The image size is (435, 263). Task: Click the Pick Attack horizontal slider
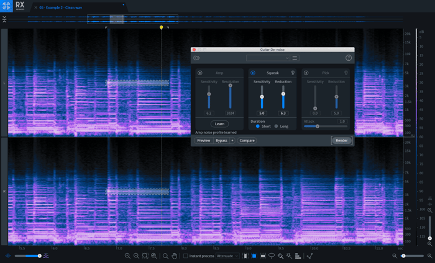(326, 127)
